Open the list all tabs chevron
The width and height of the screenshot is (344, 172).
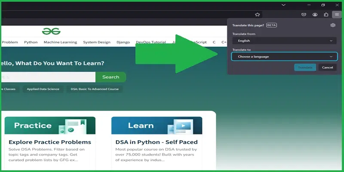pos(283,5)
